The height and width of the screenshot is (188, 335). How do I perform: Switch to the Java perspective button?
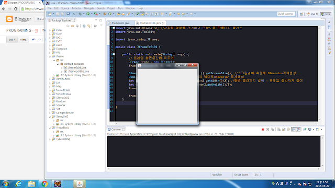point(326,14)
